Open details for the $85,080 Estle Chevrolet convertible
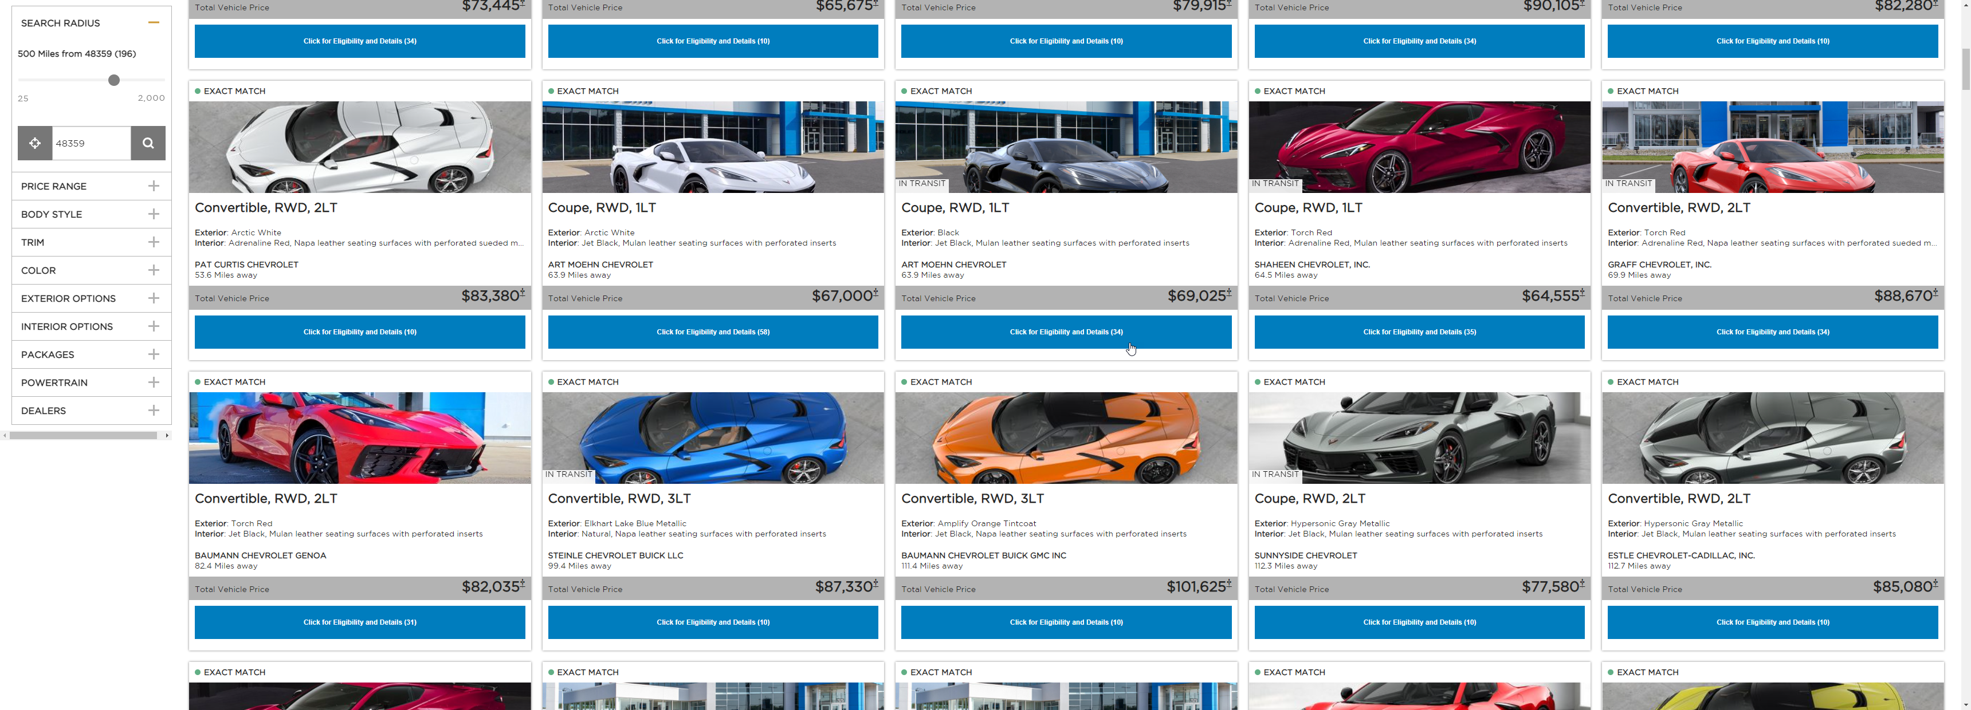The width and height of the screenshot is (1971, 710). pos(1773,622)
